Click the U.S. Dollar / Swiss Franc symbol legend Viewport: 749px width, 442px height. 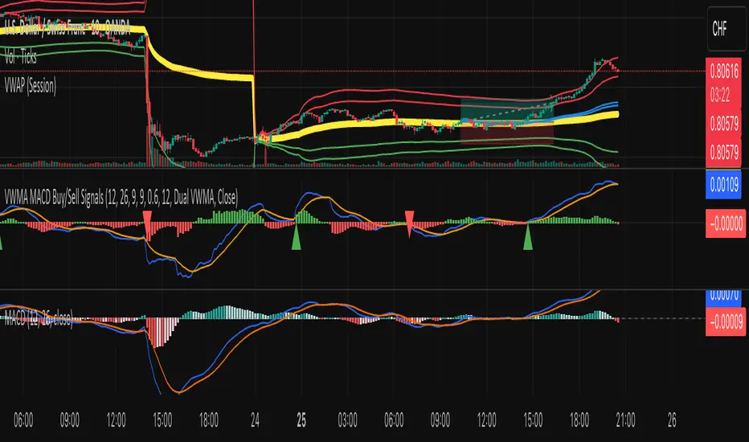(x=68, y=28)
